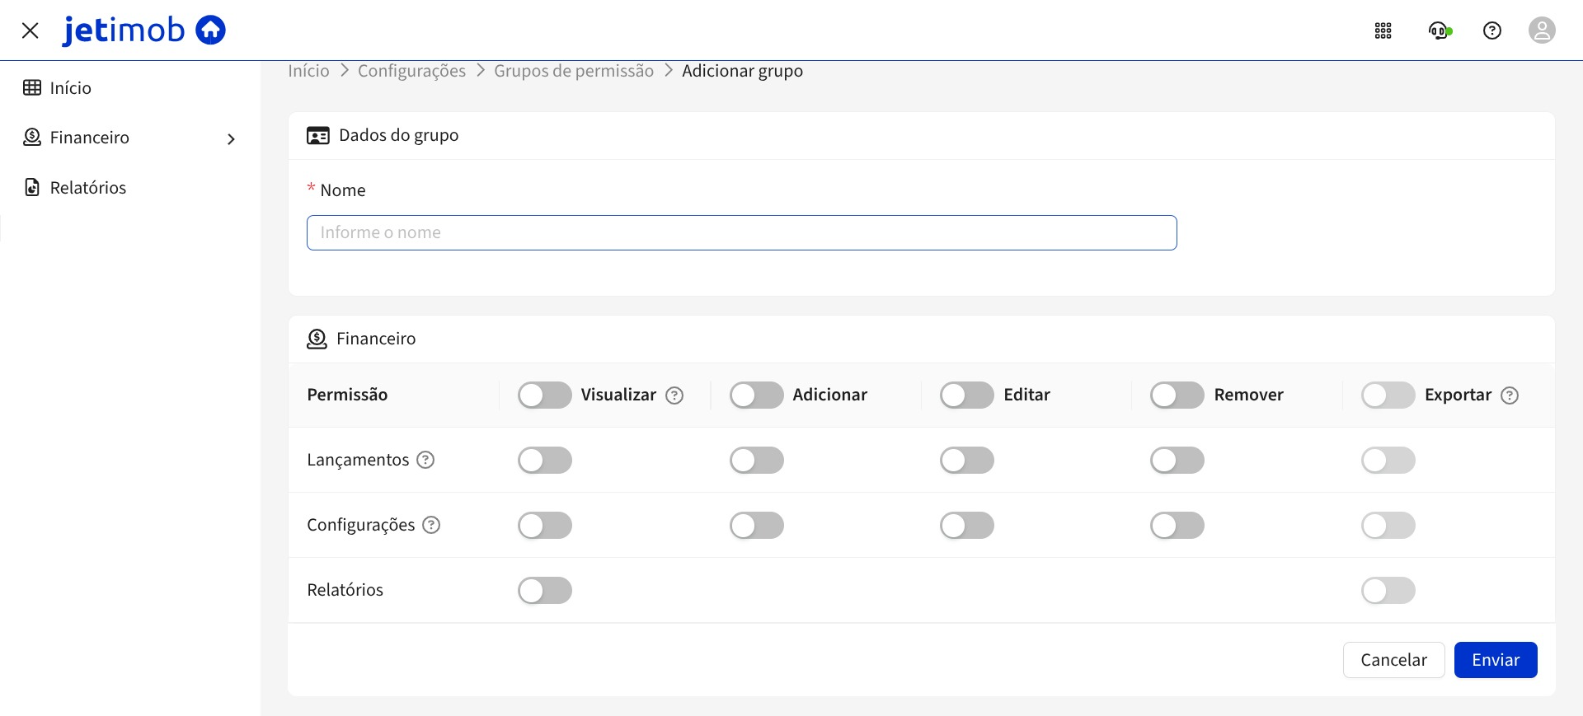
Task: Expand the Financeiro sidebar menu arrow
Action: click(231, 138)
